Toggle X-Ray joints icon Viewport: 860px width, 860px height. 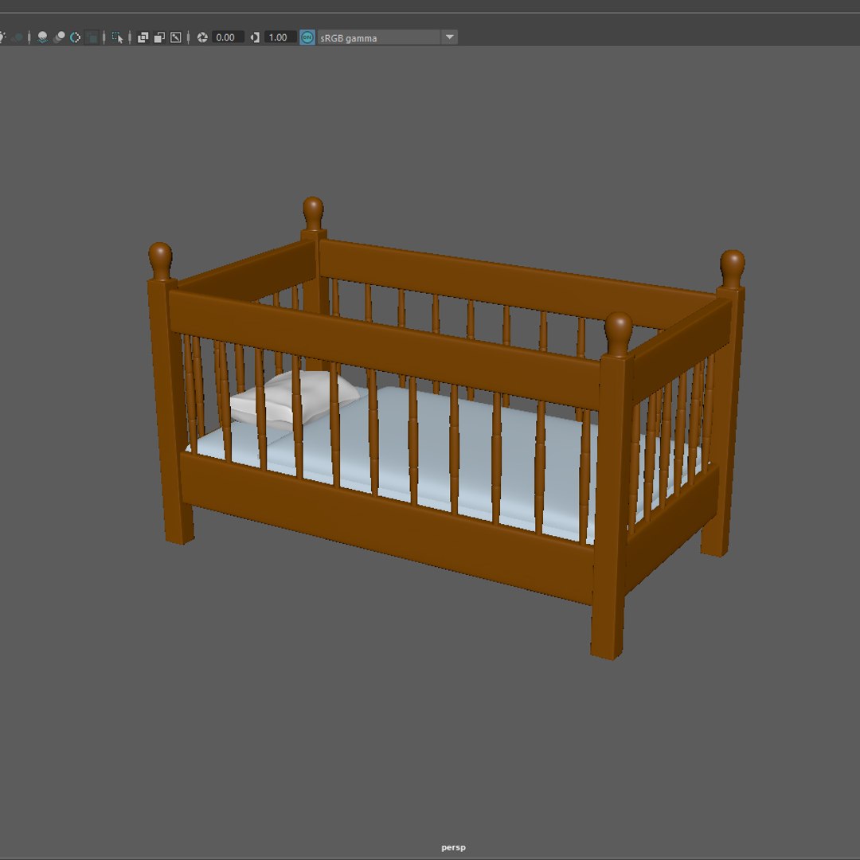[175, 37]
